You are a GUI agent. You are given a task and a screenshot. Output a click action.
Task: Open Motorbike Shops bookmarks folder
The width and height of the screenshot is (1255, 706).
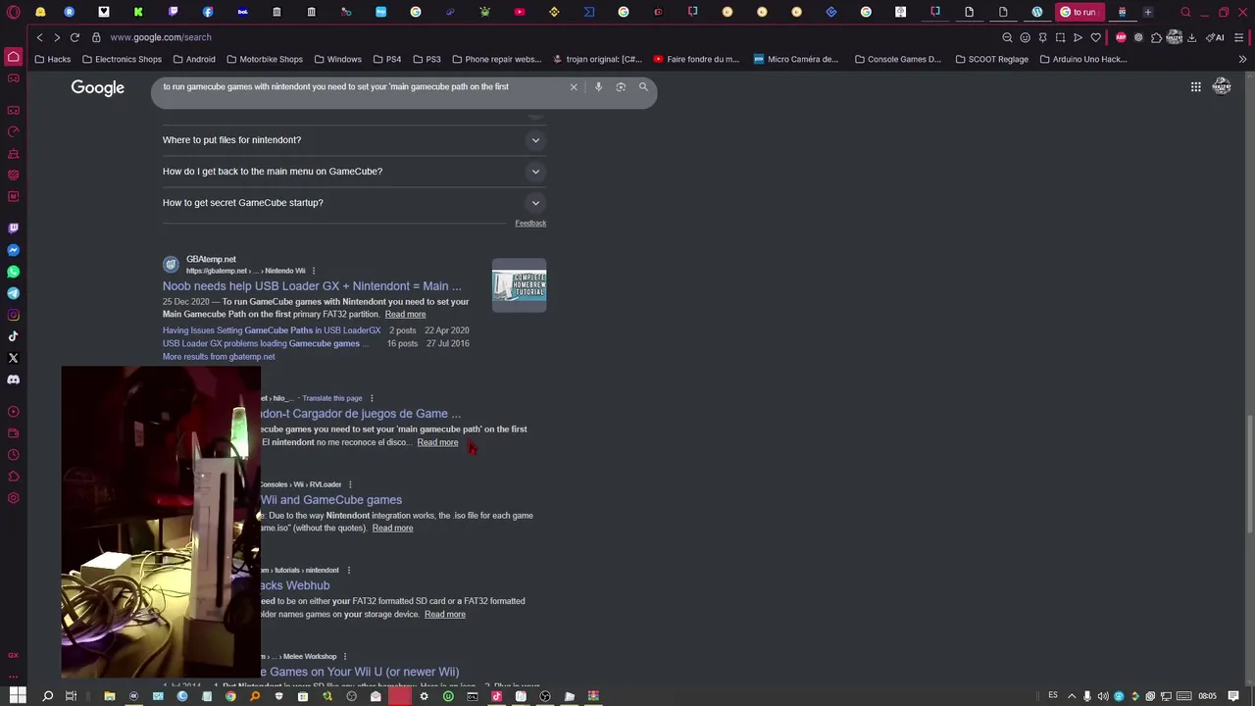pos(265,59)
